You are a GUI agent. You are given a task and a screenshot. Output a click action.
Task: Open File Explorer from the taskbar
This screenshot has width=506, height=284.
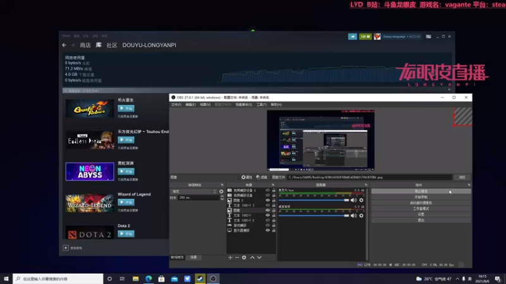[135, 278]
